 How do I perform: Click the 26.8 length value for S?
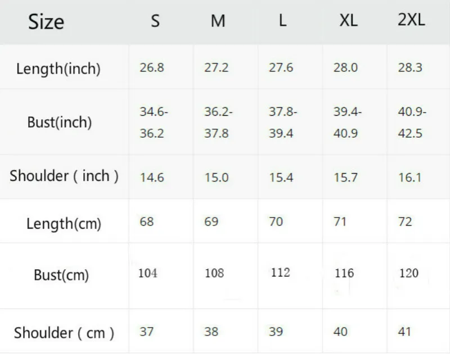[151, 68]
